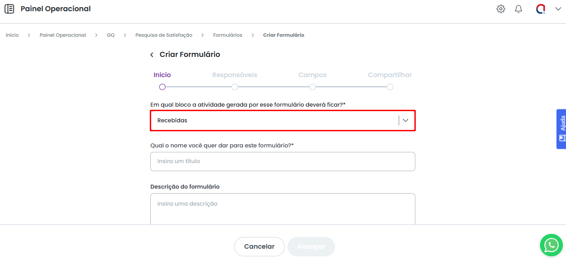Jump to the Campos step
566x259 pixels.
313,87
